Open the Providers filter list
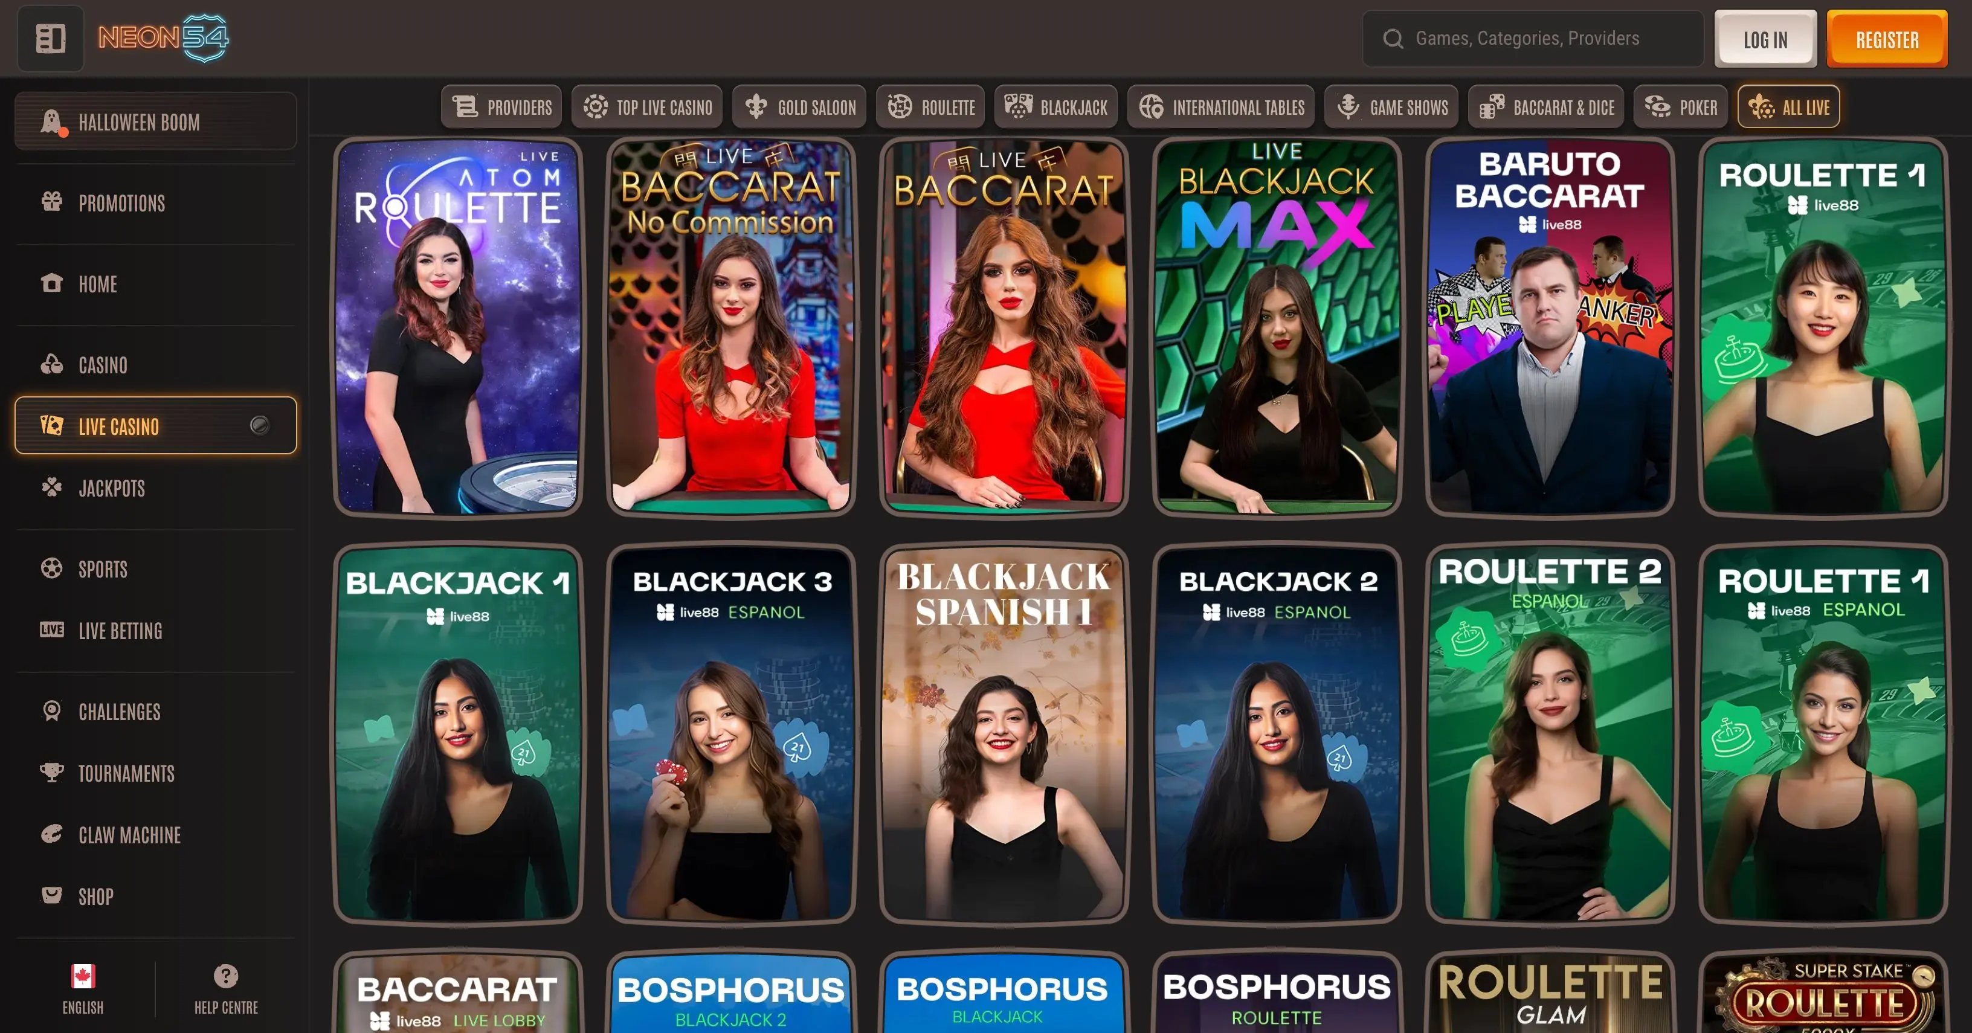The width and height of the screenshot is (1972, 1033). point(501,107)
